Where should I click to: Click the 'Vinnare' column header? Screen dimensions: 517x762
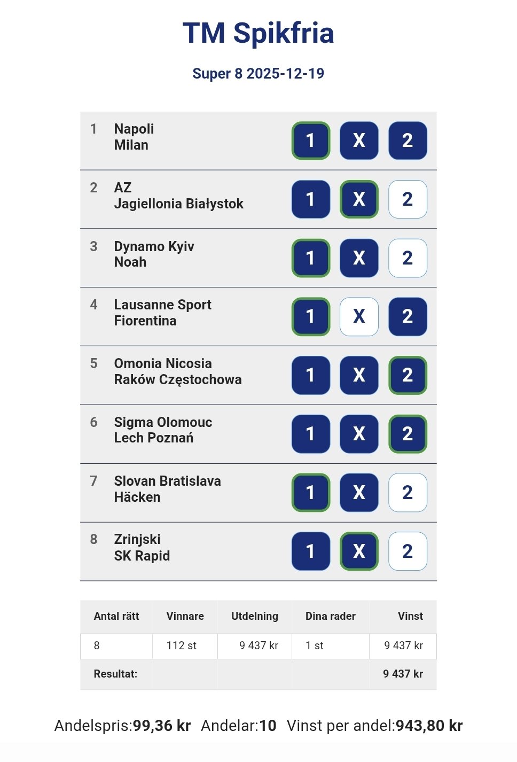tap(185, 616)
